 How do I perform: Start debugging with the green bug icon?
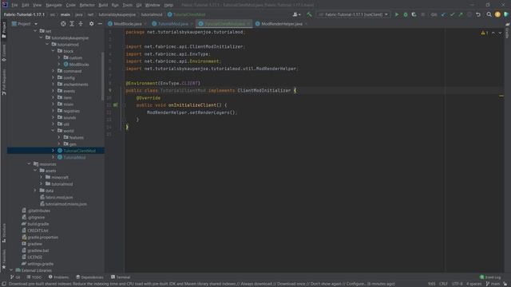click(x=406, y=14)
